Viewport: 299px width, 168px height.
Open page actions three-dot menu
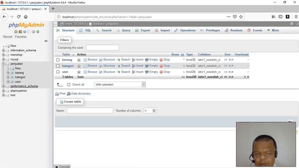[228, 17]
